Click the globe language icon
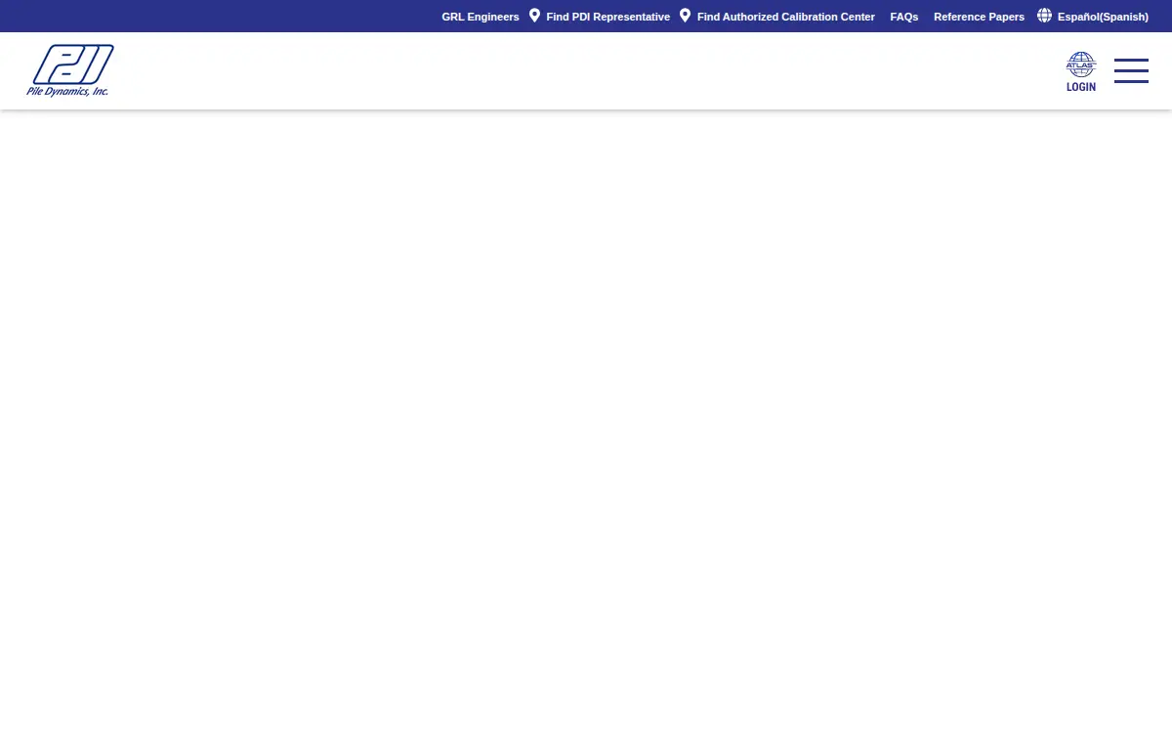This screenshot has width=1172, height=733. [x=1044, y=16]
